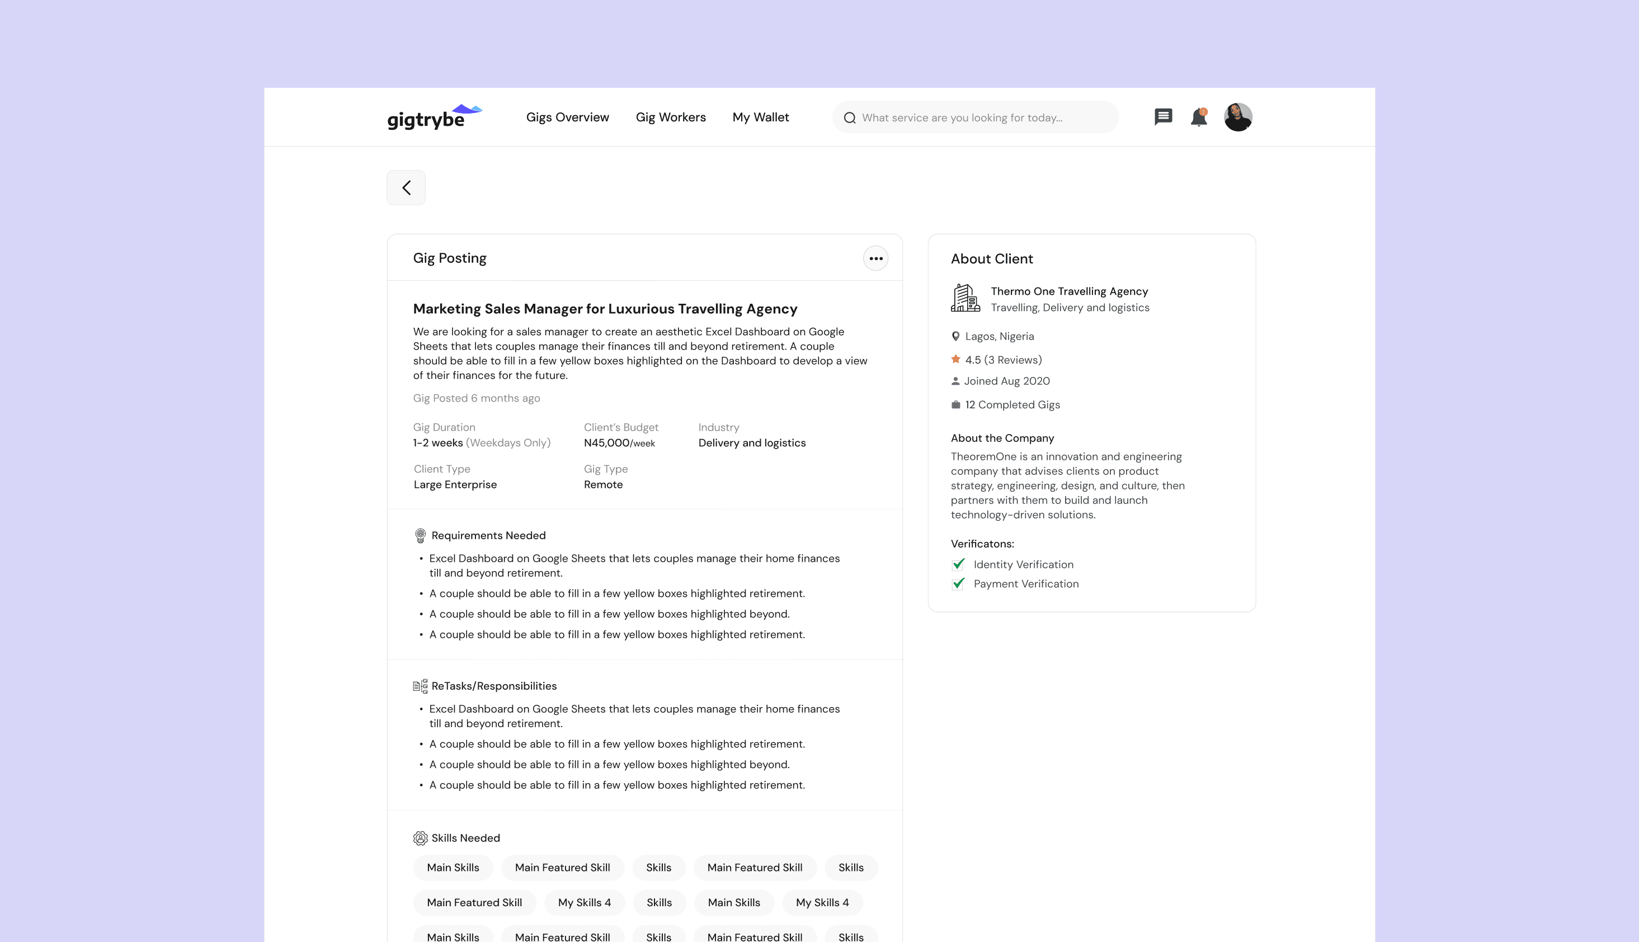Click the notifications bell icon
The width and height of the screenshot is (1639, 942).
click(x=1199, y=117)
